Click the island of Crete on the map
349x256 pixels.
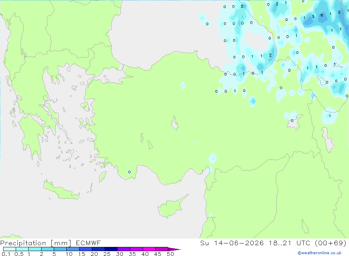coord(61,190)
